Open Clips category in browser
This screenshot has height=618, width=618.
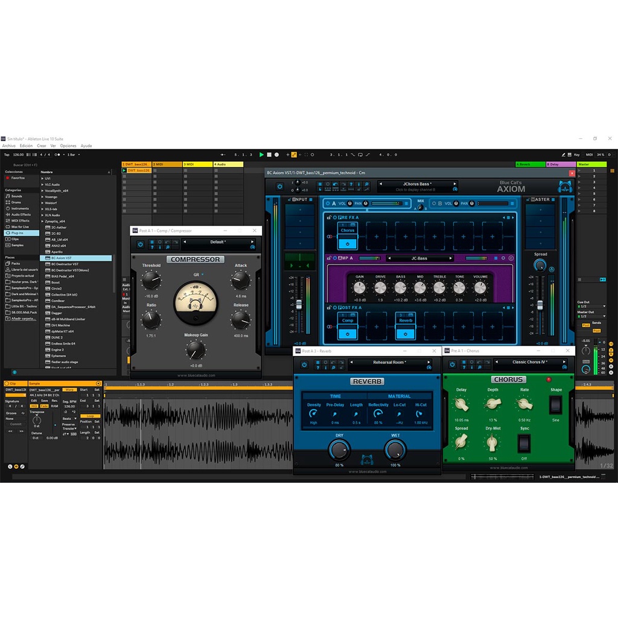15,239
